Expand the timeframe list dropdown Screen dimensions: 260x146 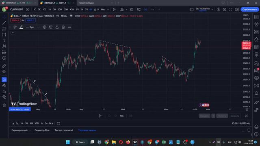108,9
